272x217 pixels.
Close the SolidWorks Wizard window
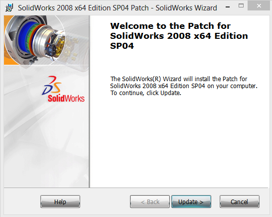259,6
